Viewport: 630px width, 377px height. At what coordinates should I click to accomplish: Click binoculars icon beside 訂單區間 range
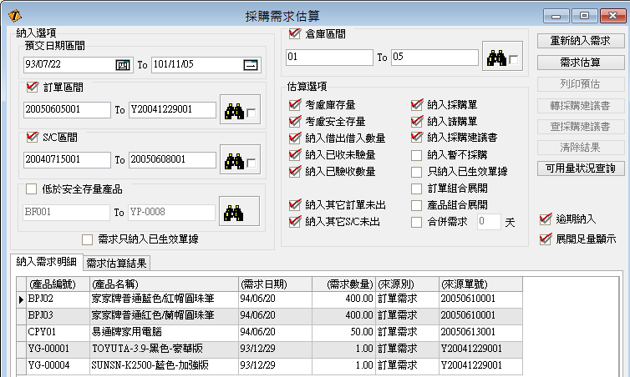click(x=231, y=109)
